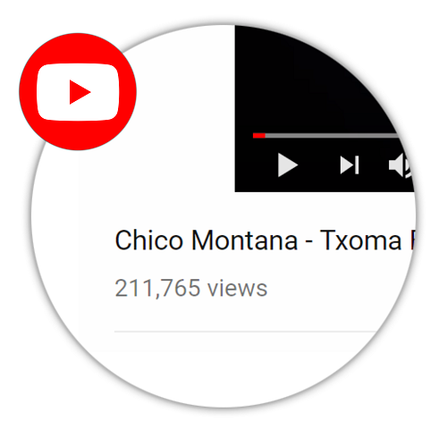Click the red triangle inside YouTube logo

click(79, 92)
